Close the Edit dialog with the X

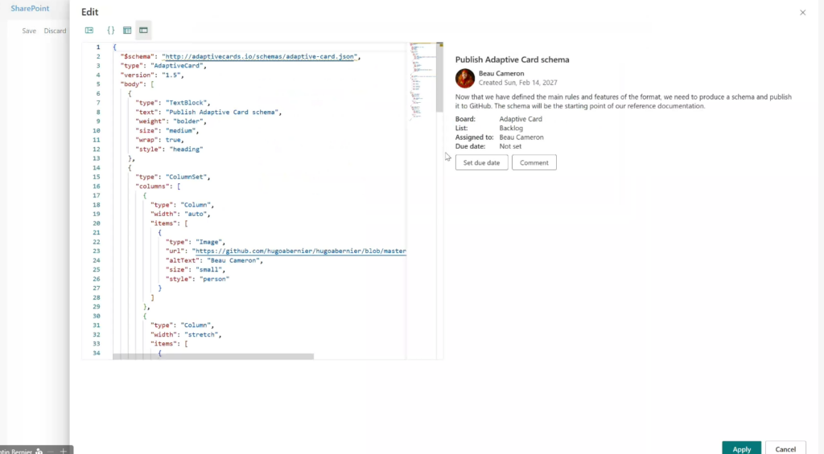coord(802,12)
